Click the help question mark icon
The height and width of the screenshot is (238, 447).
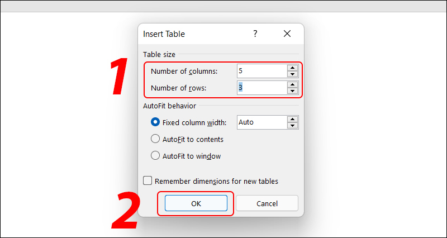click(255, 34)
